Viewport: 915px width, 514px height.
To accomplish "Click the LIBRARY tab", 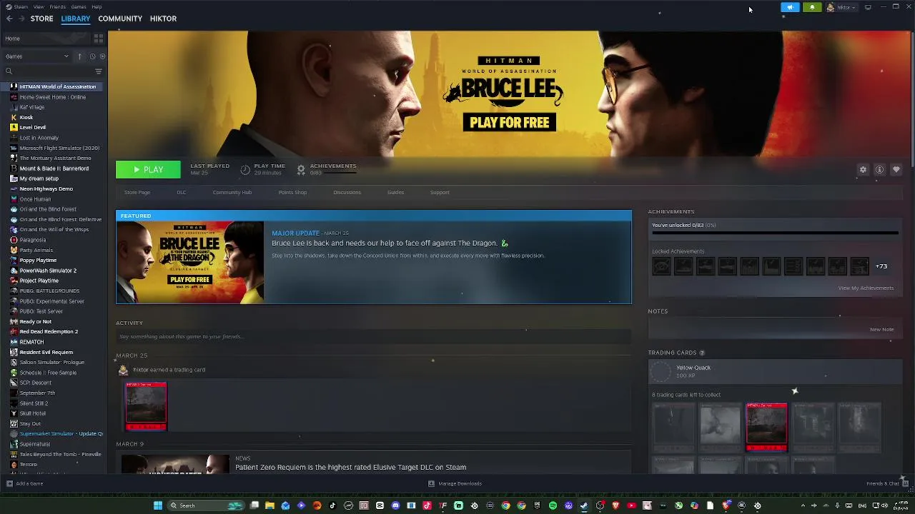I will coord(76,19).
